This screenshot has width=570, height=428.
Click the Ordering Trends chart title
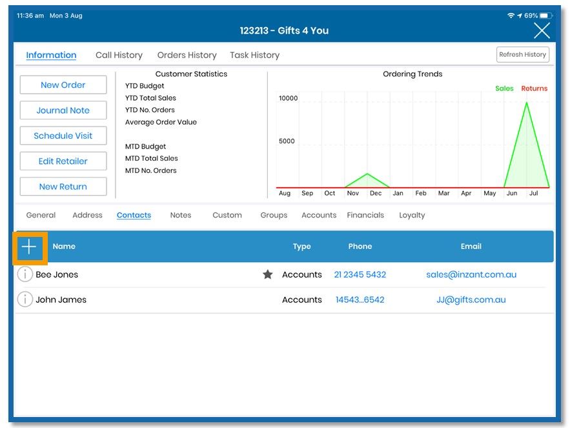(412, 74)
